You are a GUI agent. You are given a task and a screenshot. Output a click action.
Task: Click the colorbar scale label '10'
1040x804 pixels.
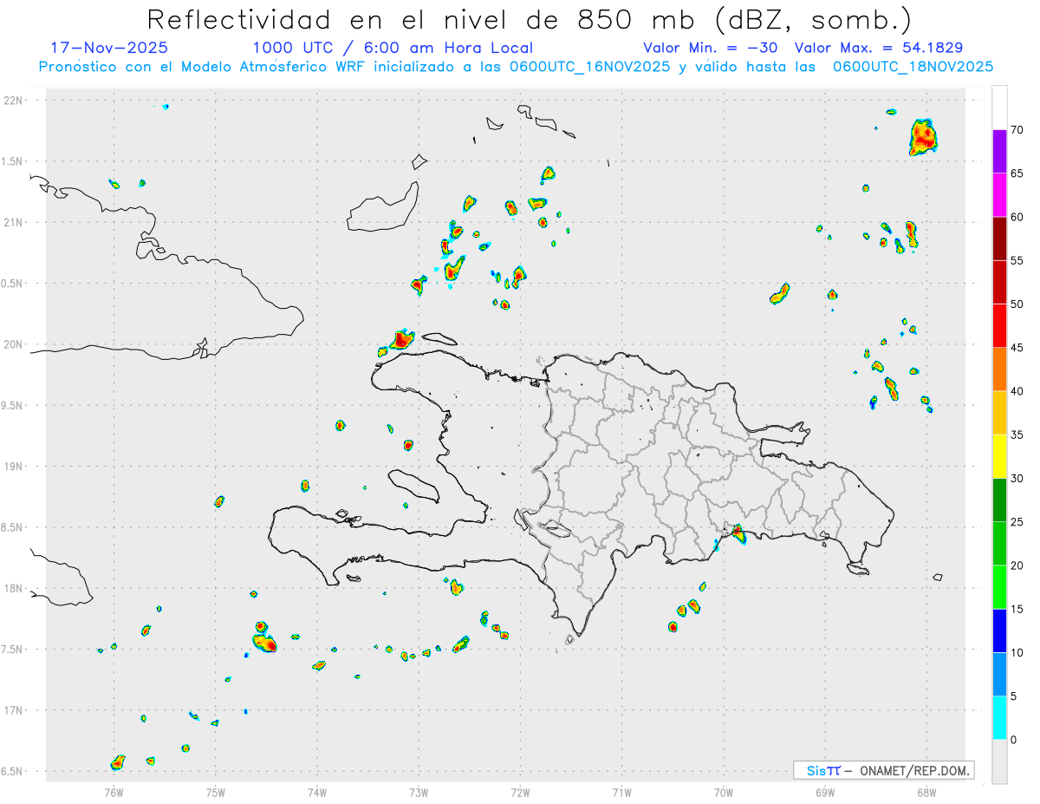(1017, 653)
